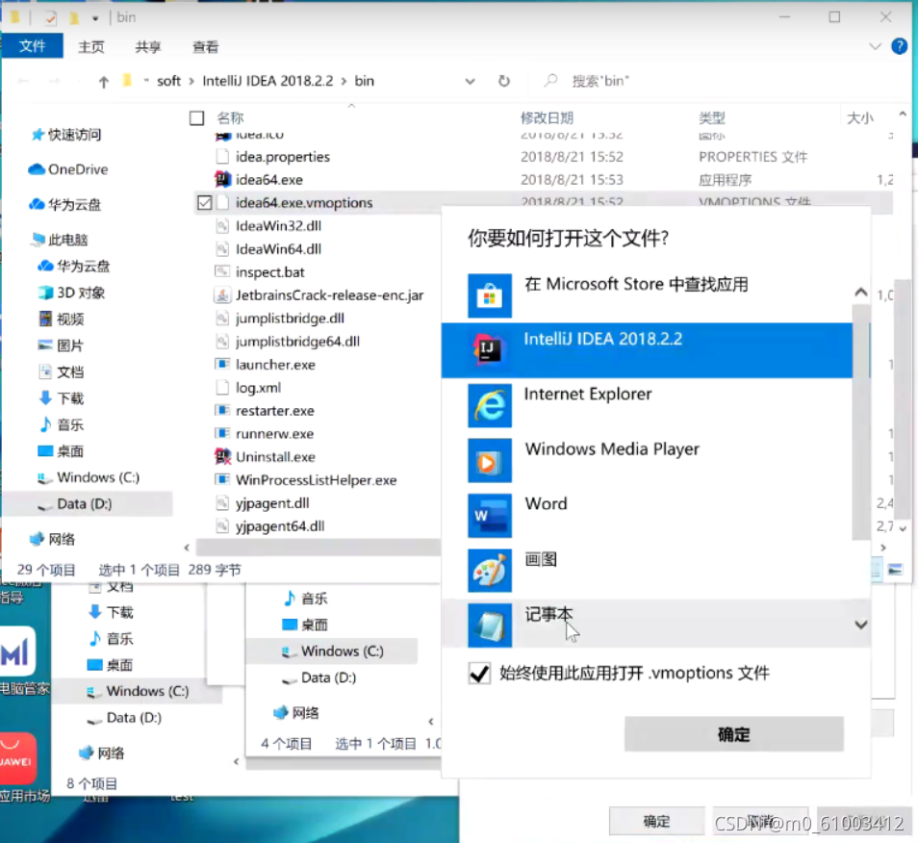Click breadcrumb chevron after IntelliJ IDEA 2018.2.2
918x843 pixels.
click(344, 81)
